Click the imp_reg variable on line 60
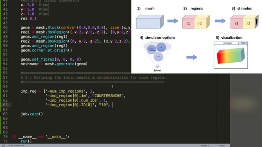This screenshot has width=262, height=147. tap(29, 91)
